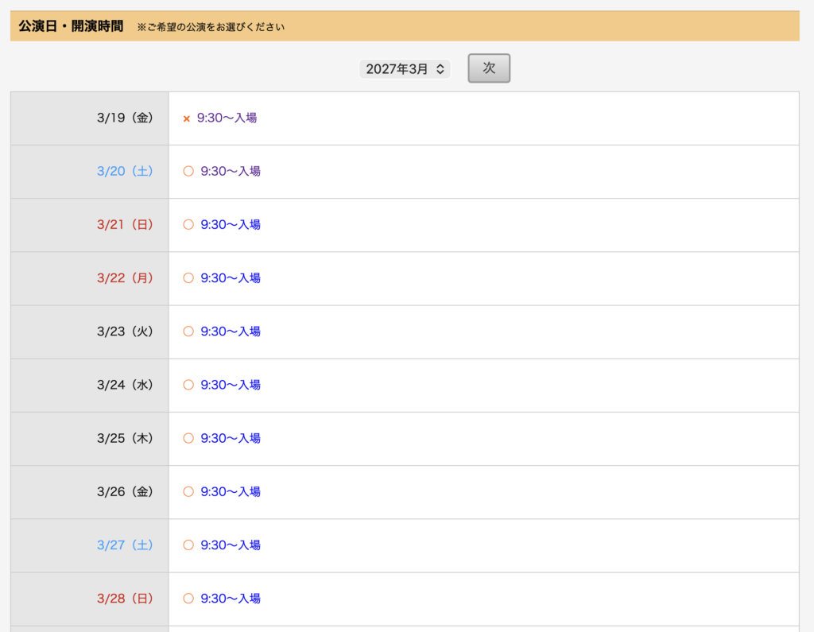Select the 3/23 (火) 9:30〜入場 link
The height and width of the screenshot is (632, 814).
click(x=231, y=332)
